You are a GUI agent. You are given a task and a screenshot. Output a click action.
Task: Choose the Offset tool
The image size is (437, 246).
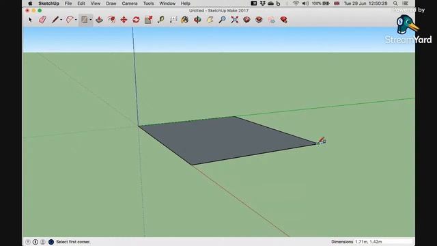click(112, 20)
